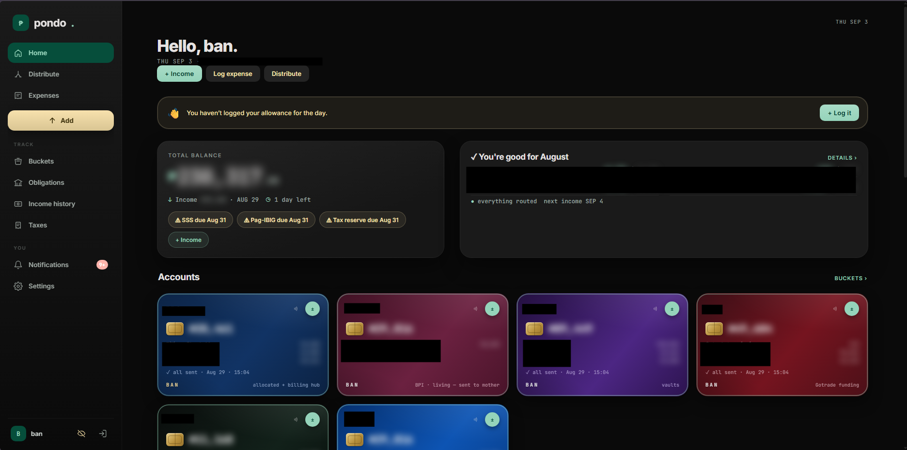The height and width of the screenshot is (450, 907).
Task: Click the "TOTAL BALANCE" label
Action: (x=195, y=155)
